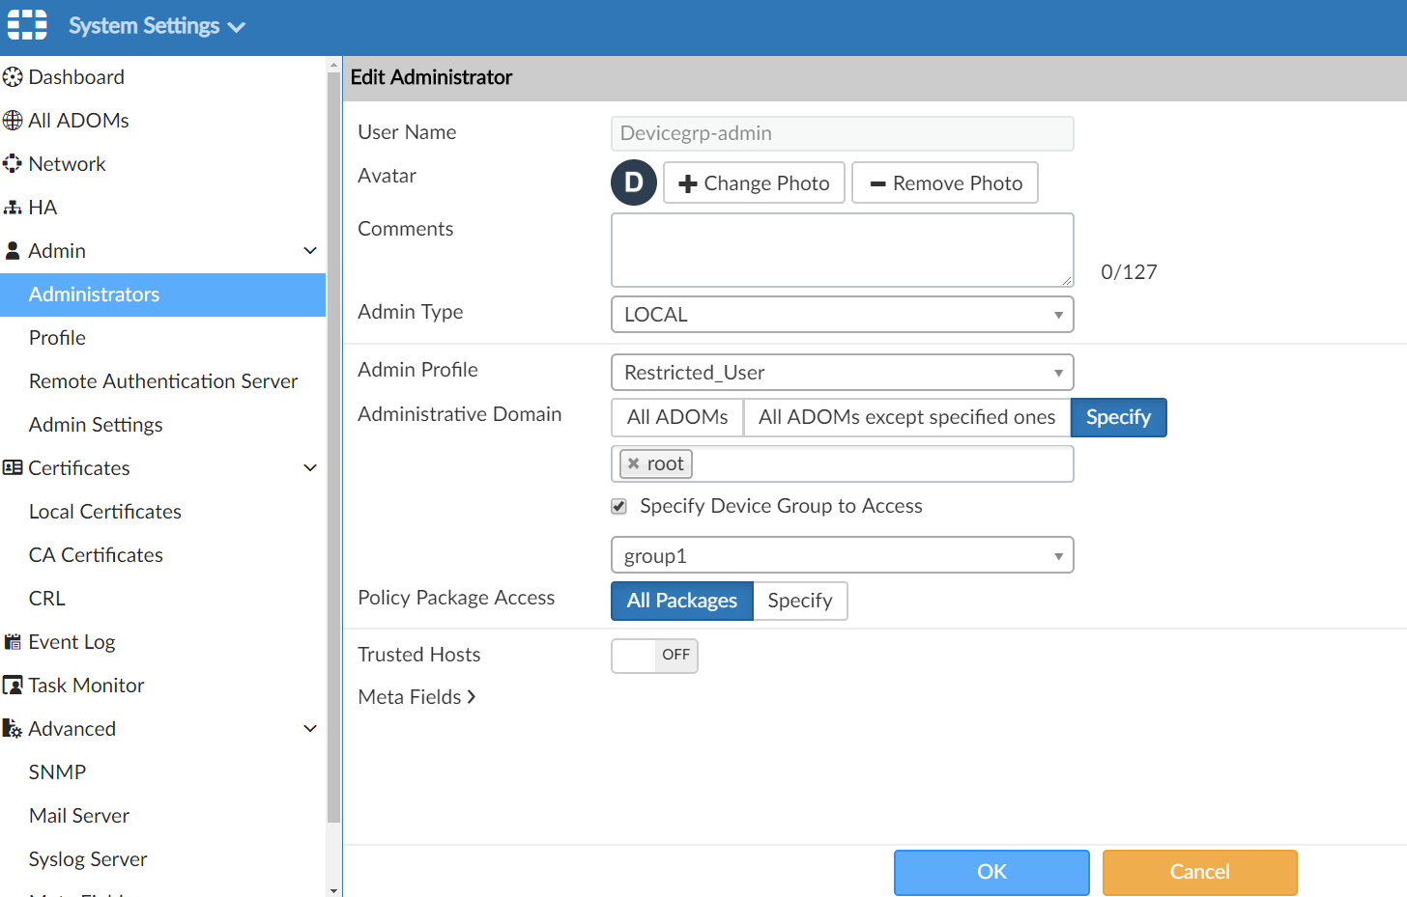Click the Network icon in sidebar
This screenshot has height=897, width=1407.
(13, 164)
